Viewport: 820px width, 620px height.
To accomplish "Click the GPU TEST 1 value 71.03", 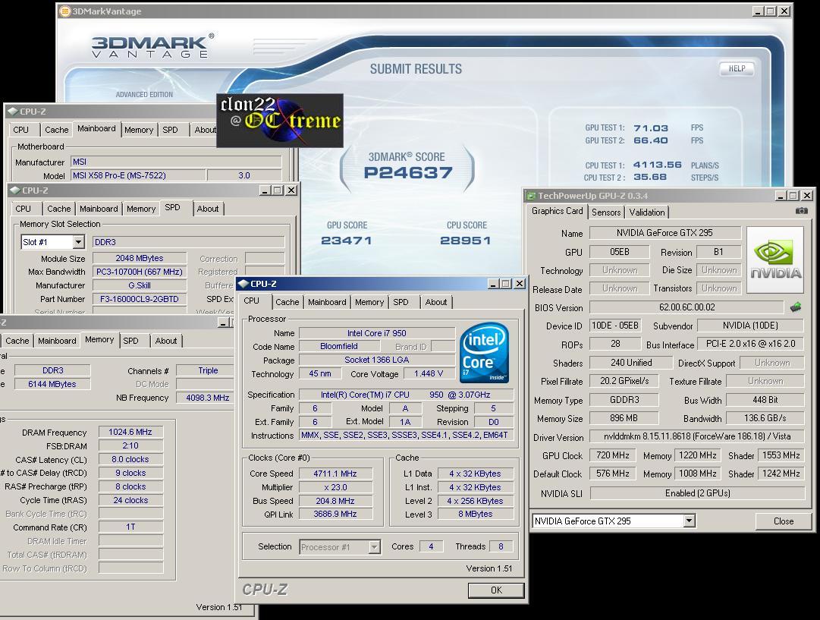I will 651,128.
